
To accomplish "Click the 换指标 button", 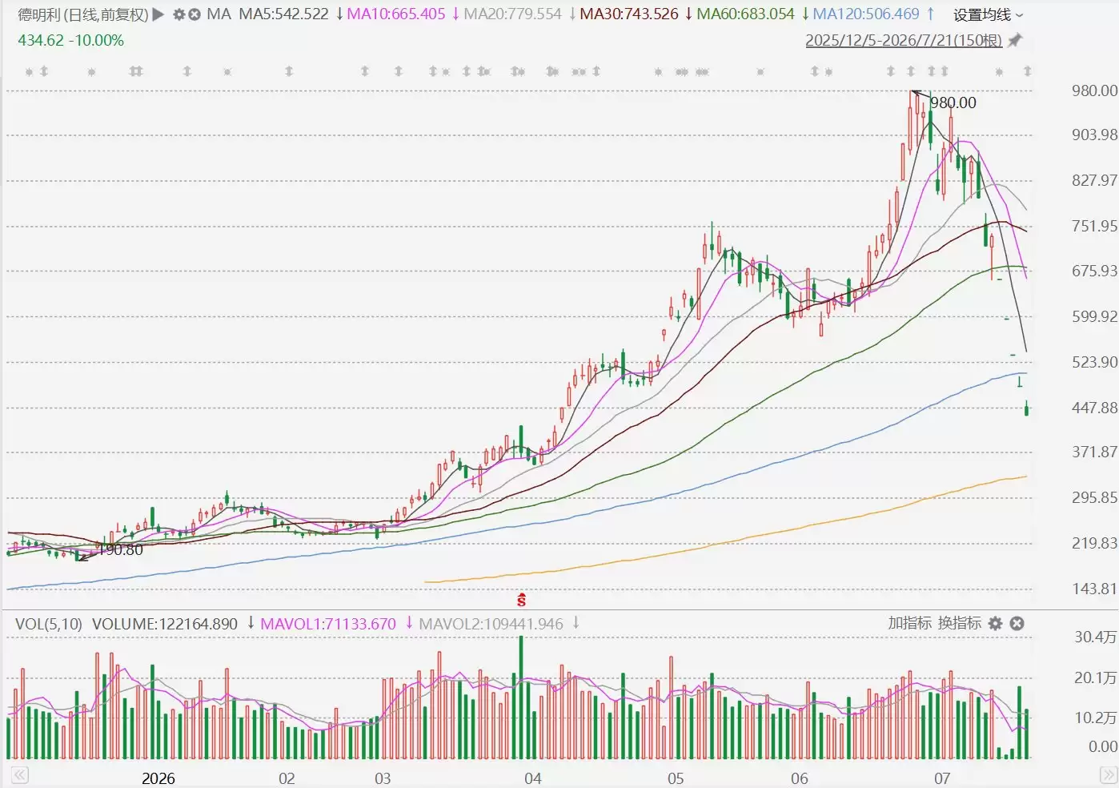I will click(x=960, y=623).
